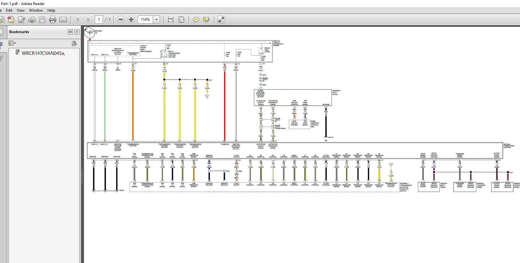Click the sign document pen icon
This screenshot has width=520, height=263.
[21, 20]
